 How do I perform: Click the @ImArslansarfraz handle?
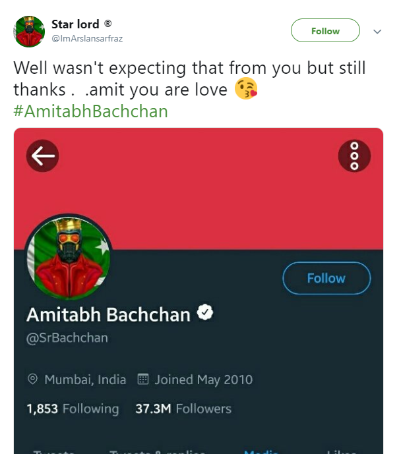coord(87,38)
